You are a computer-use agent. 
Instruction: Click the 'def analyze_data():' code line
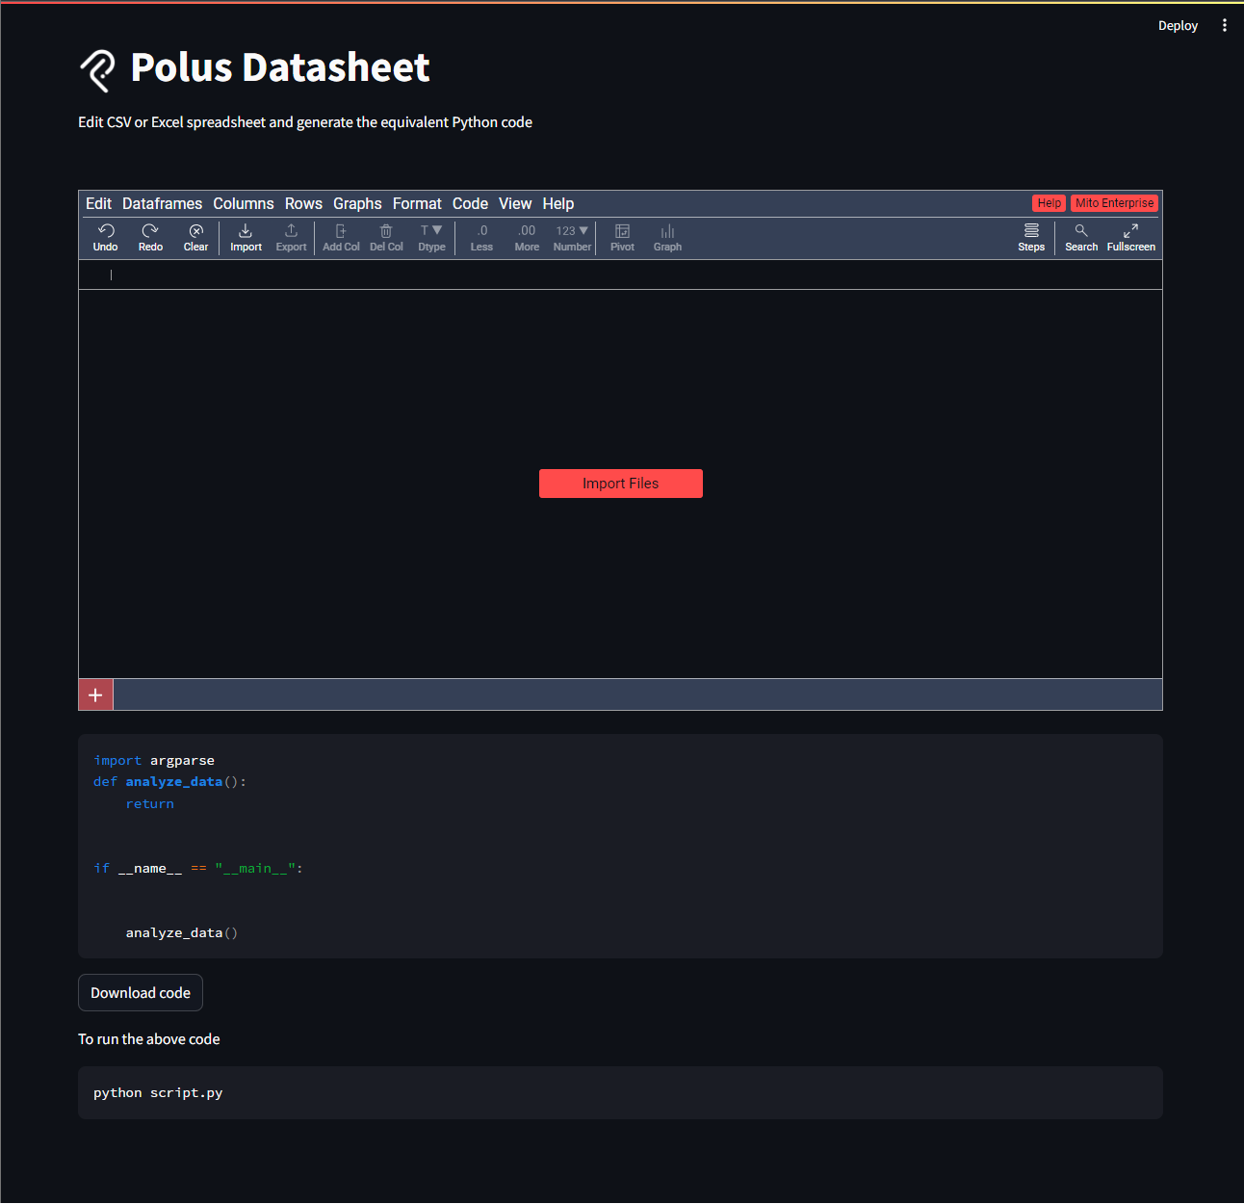(x=170, y=782)
